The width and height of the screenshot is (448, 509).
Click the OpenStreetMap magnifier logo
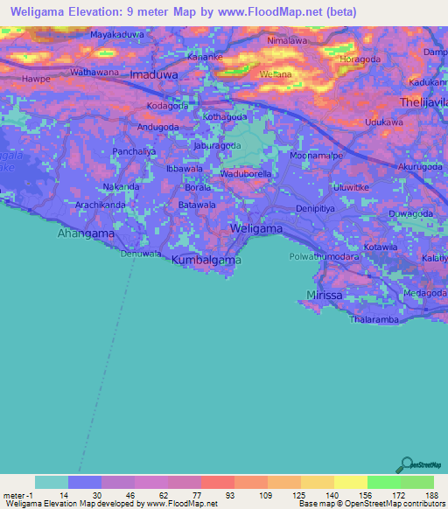pyautogui.click(x=418, y=465)
